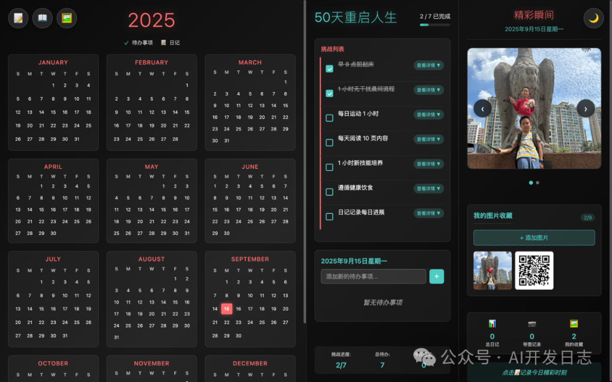Click the next arrow on 精彩瞬间 photo carousel
Screen dimensions: 612x382
585,108
